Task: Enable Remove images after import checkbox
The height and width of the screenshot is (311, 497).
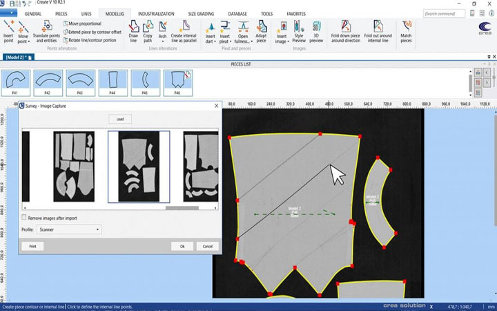Action: pyautogui.click(x=25, y=218)
